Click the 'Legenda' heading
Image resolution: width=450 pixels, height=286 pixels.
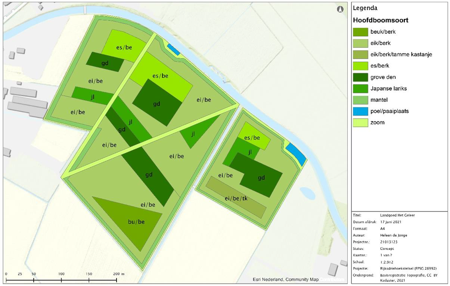coord(365,8)
